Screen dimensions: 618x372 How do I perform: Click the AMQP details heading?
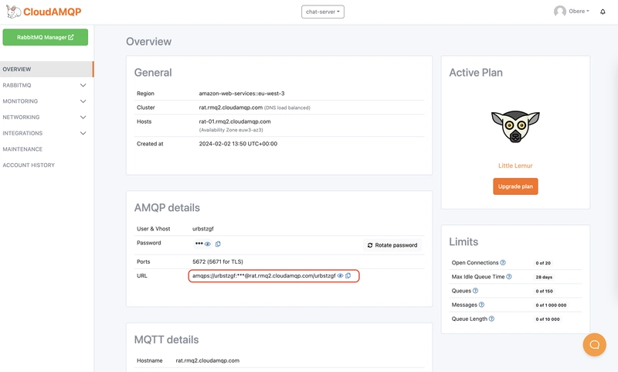[x=167, y=207]
